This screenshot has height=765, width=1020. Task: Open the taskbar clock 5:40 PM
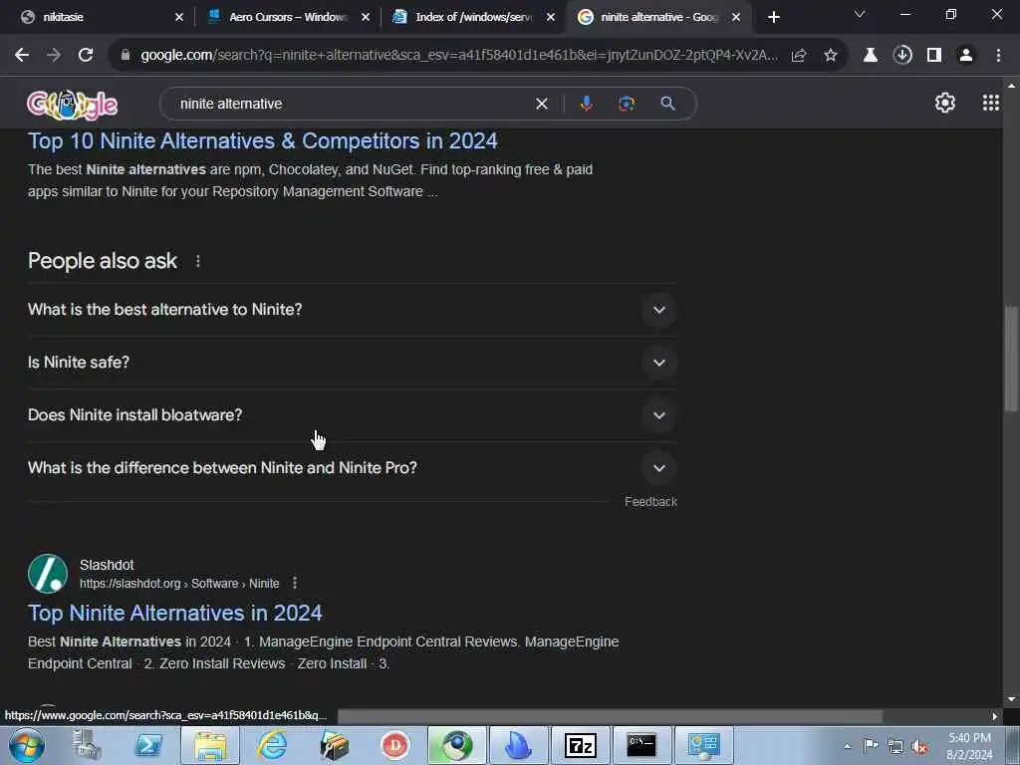(969, 746)
